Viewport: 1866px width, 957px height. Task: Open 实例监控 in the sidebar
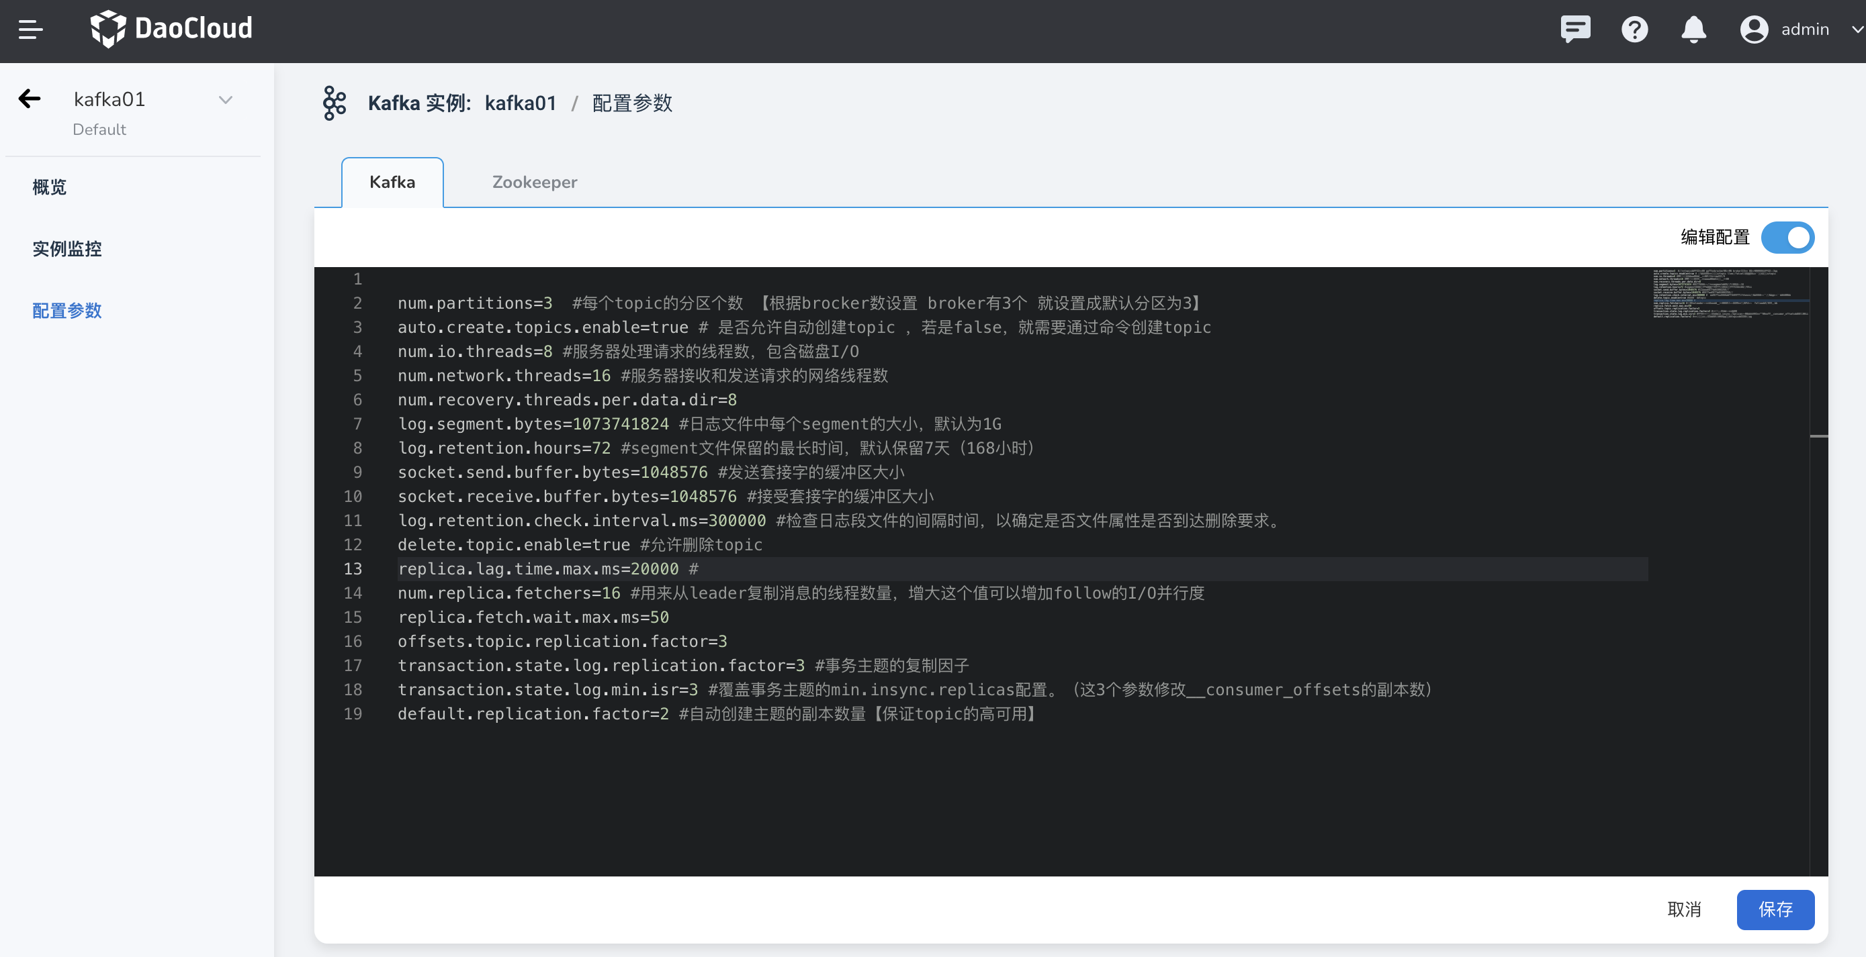[66, 248]
